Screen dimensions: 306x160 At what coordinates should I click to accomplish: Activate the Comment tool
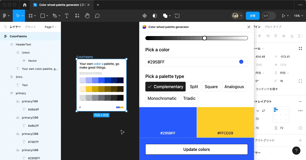(x=97, y=15)
